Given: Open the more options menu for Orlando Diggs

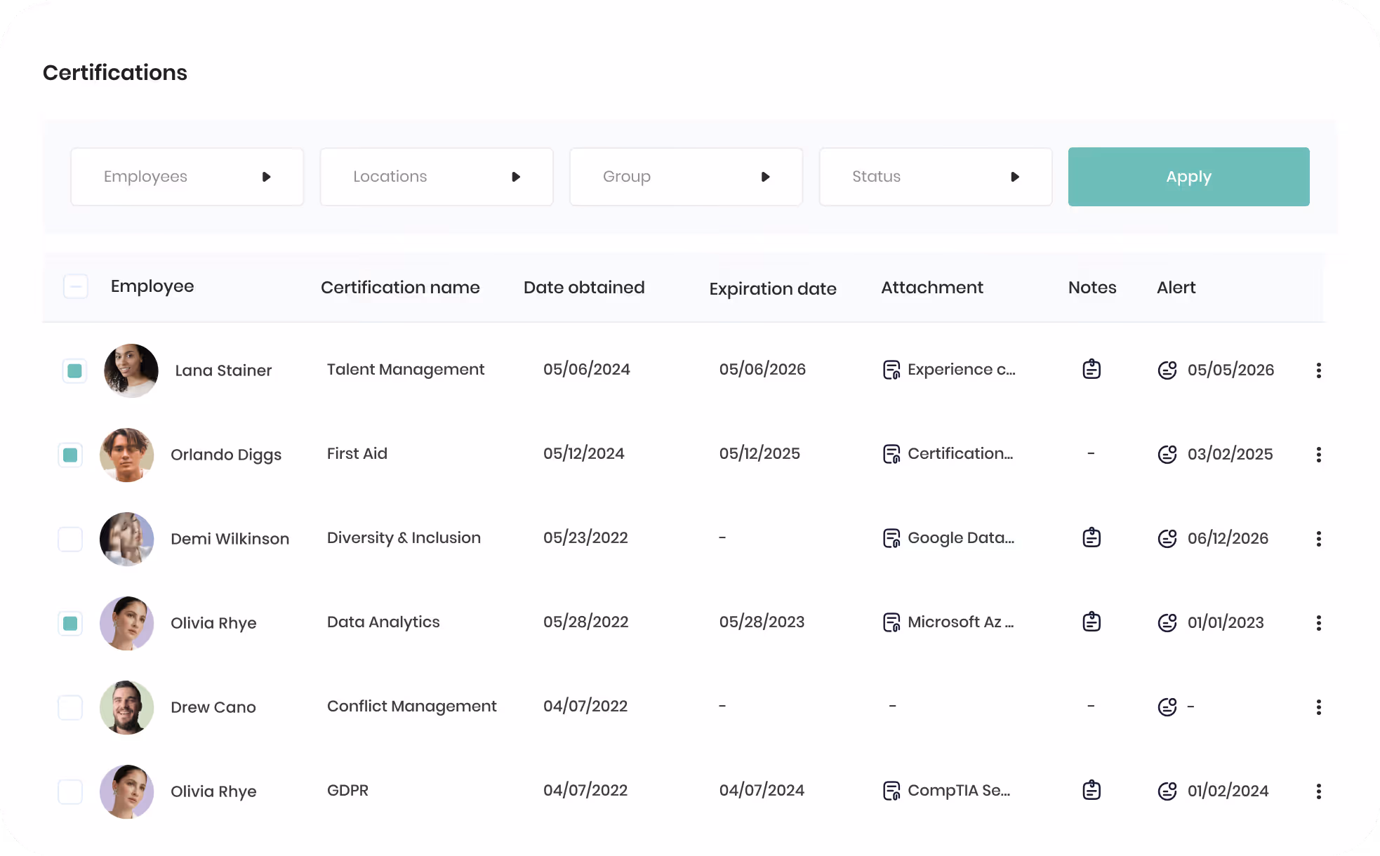Looking at the screenshot, I should pyautogui.click(x=1319, y=455).
